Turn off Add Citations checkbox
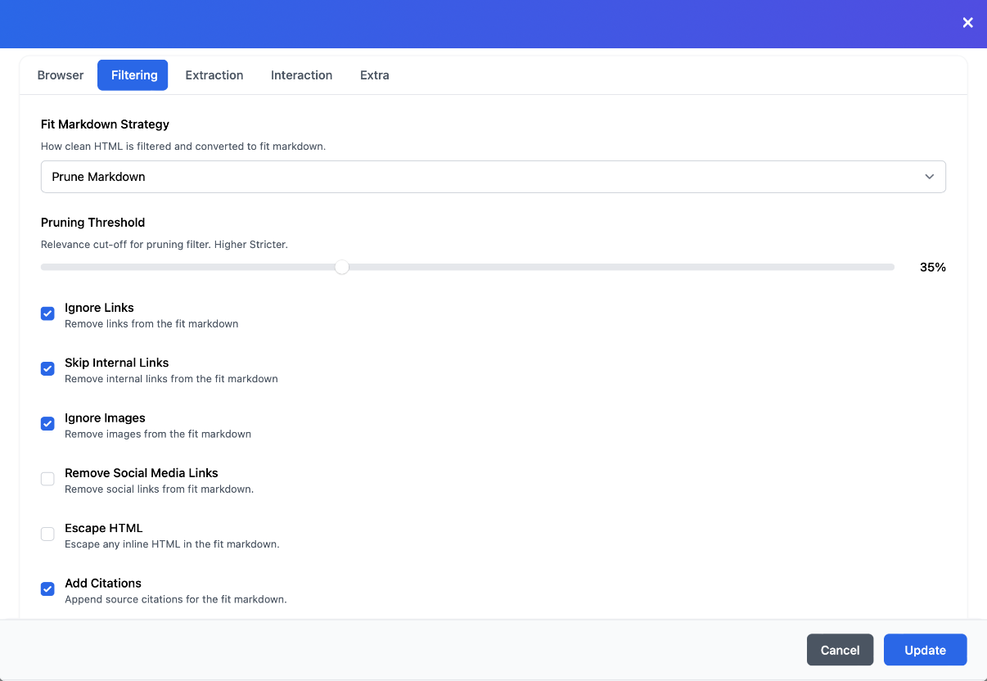The width and height of the screenshot is (987, 681). [47, 589]
